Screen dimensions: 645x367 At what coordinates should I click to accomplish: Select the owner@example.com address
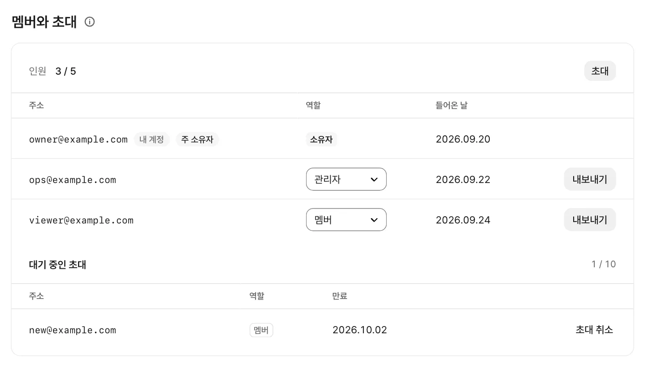tap(78, 140)
